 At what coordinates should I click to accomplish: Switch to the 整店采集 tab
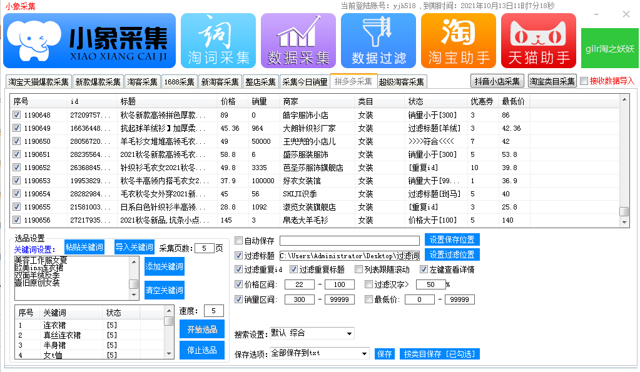(260, 81)
